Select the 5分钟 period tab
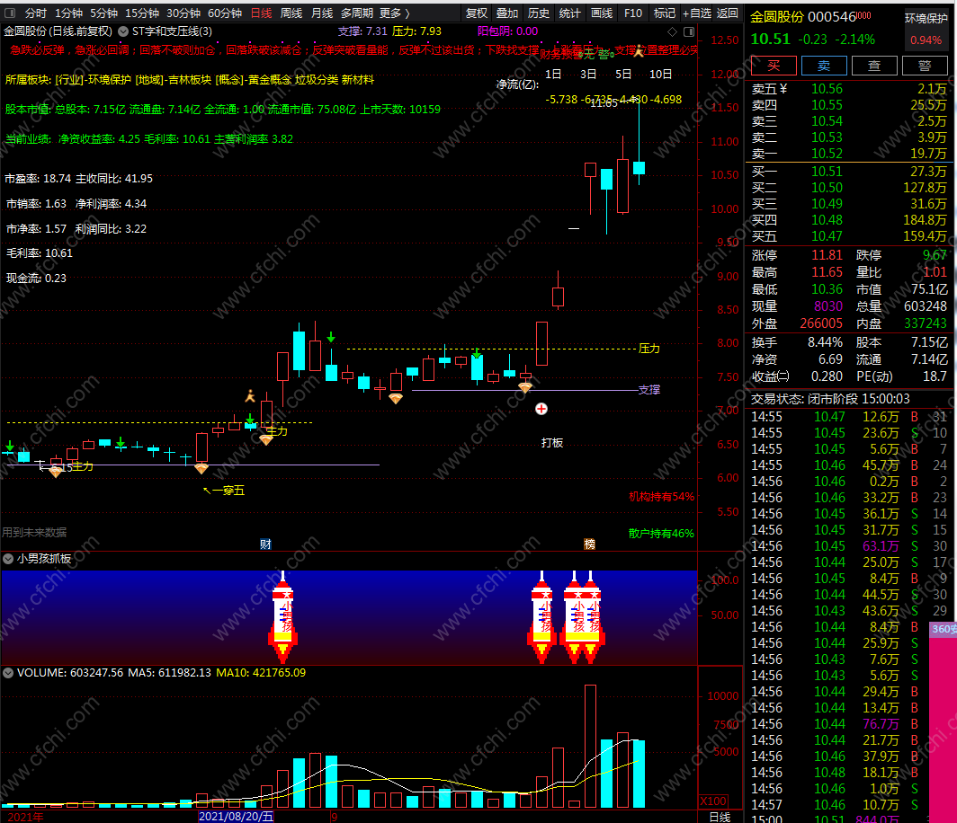This screenshot has width=957, height=823. (103, 13)
